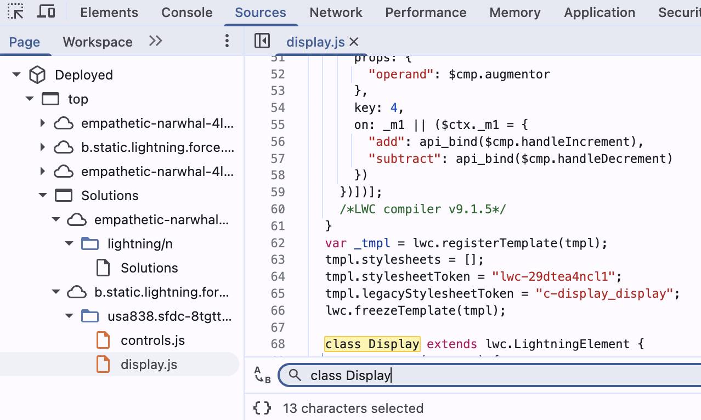Pretty-print the code with the braces icon
Image resolution: width=701 pixels, height=420 pixels.
tap(263, 408)
